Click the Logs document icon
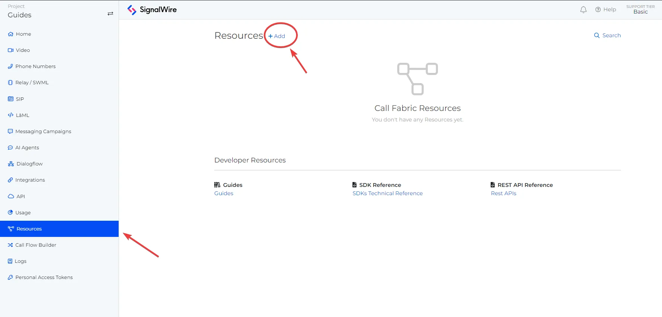662x317 pixels. point(10,261)
